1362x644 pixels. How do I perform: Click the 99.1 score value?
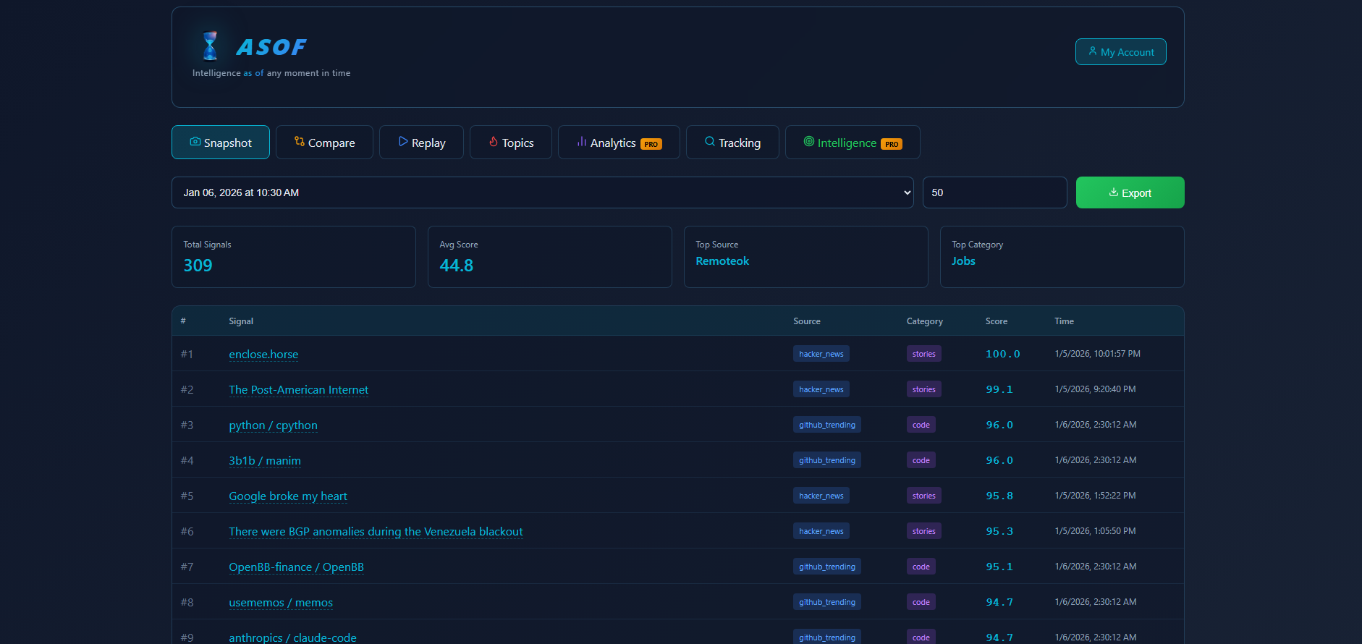tap(999, 389)
